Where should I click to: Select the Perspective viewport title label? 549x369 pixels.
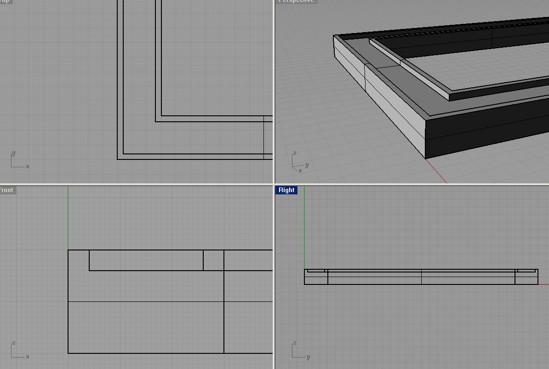pos(297,1)
